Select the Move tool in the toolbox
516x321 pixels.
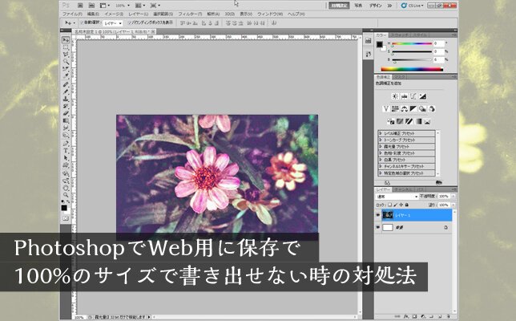point(66,40)
